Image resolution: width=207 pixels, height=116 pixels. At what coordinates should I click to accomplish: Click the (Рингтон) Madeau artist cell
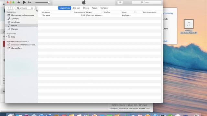pyautogui.click(x=94, y=15)
